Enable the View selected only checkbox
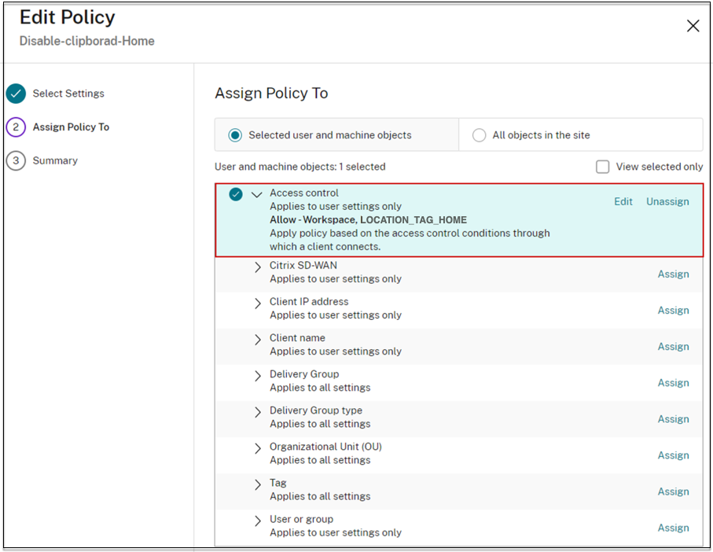 (603, 167)
